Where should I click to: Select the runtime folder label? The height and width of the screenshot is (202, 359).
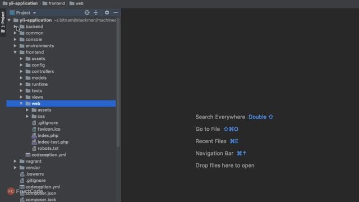[40, 84]
